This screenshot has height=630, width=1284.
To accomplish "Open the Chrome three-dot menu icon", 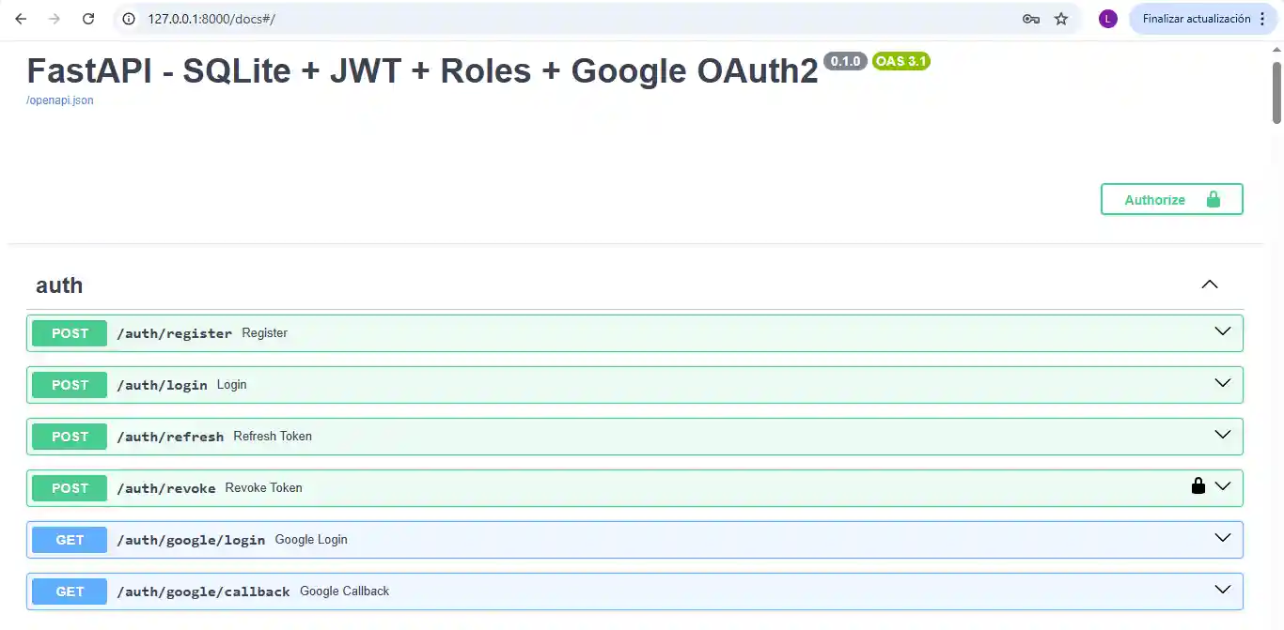I will click(1262, 19).
